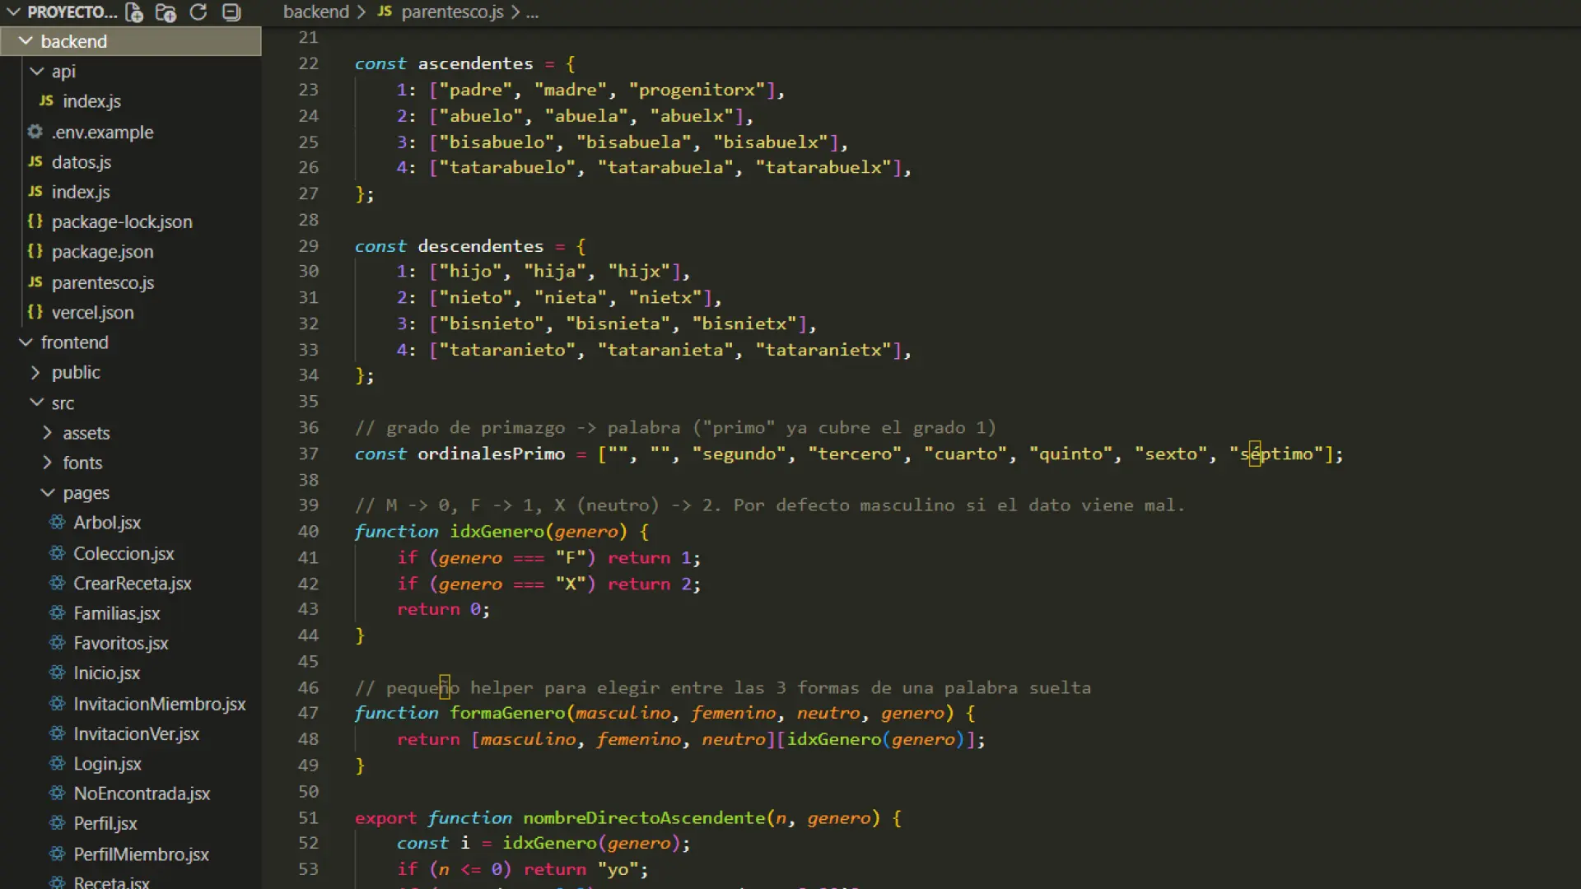Collapse the backend folder
Image resolution: width=1581 pixels, height=889 pixels.
click(26, 41)
